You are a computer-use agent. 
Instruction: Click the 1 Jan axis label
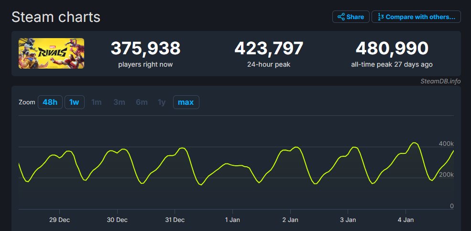pos(232,220)
